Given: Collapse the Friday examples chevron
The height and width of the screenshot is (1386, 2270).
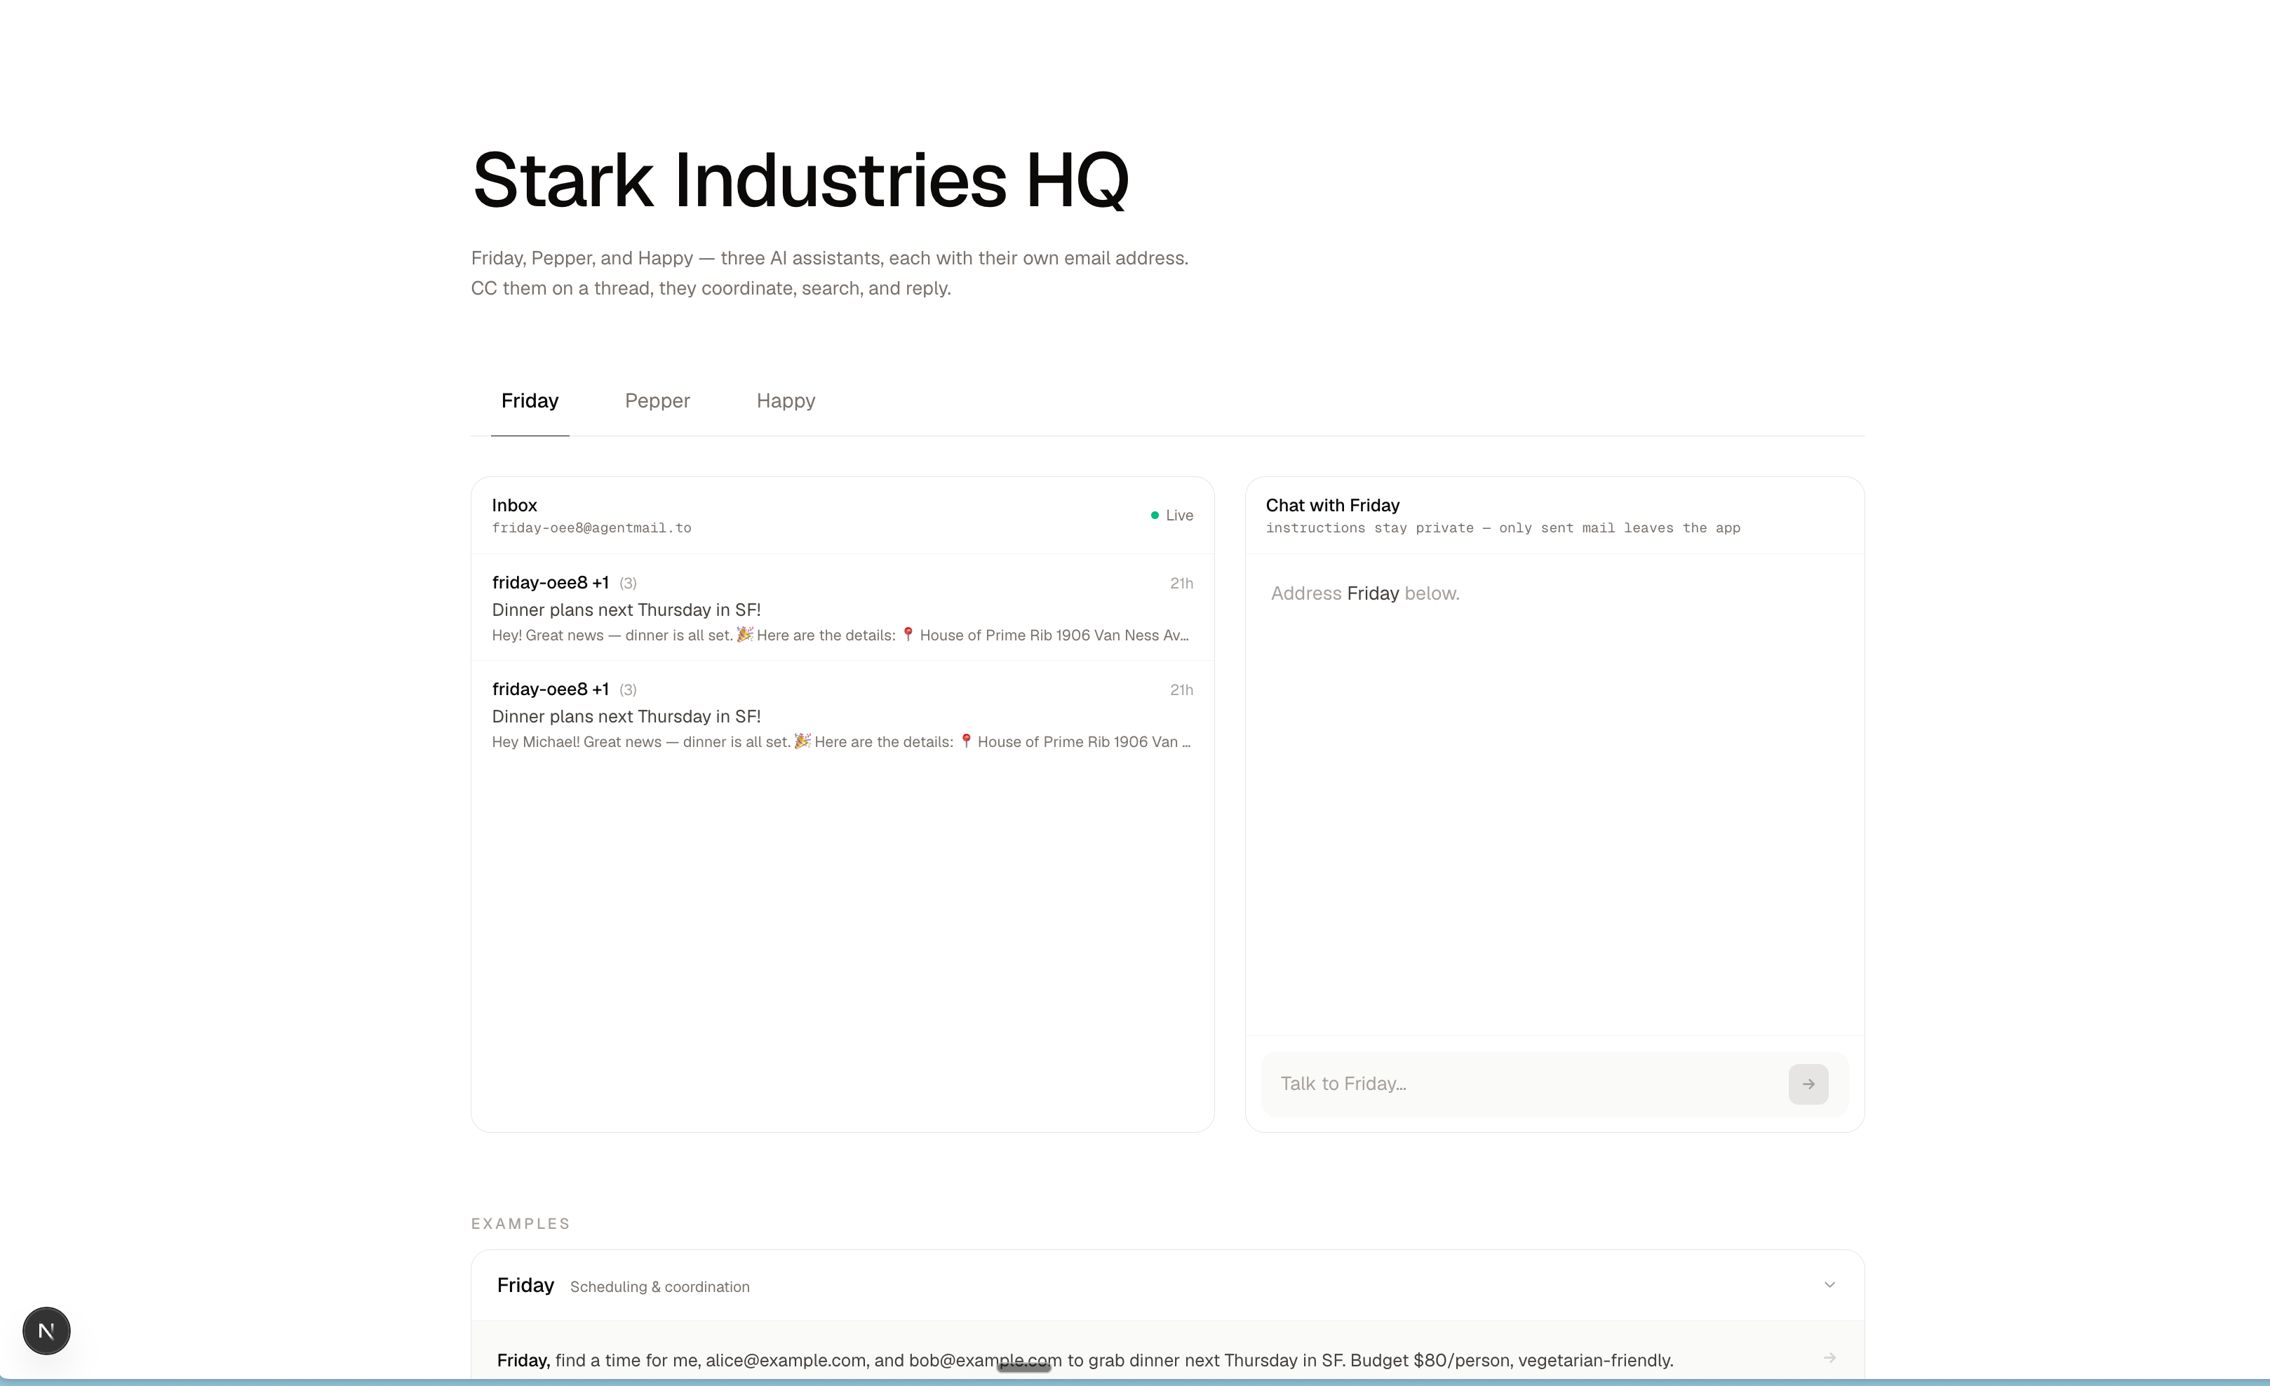Looking at the screenshot, I should [1829, 1285].
